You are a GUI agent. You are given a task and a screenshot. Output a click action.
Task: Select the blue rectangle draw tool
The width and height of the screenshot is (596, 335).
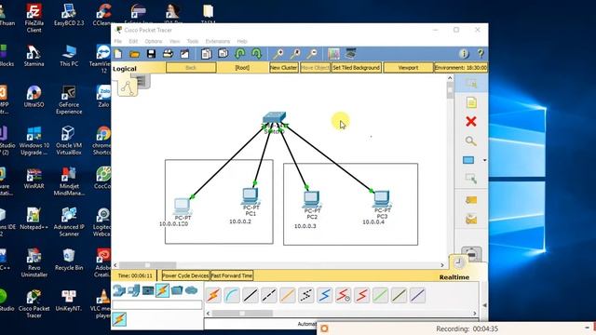(x=468, y=160)
